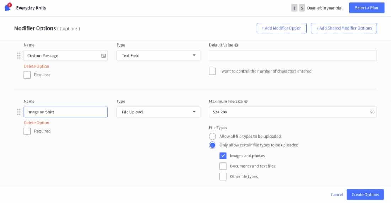Screen dimensions: 391x203
Task: Open the File Upload type dropdown
Action: (x=158, y=112)
